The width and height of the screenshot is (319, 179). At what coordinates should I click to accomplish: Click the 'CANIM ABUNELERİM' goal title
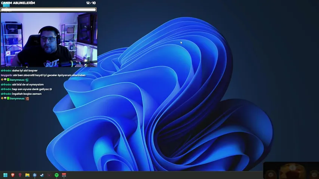coord(18,3)
